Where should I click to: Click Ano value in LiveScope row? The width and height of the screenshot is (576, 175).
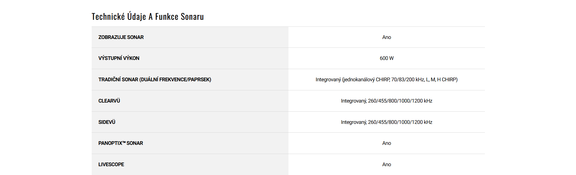click(387, 164)
